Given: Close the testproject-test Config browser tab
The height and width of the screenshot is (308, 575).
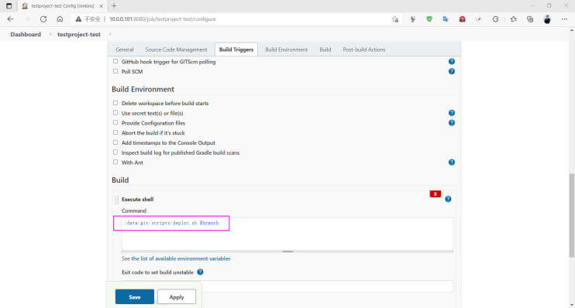Looking at the screenshot, I should [x=102, y=6].
